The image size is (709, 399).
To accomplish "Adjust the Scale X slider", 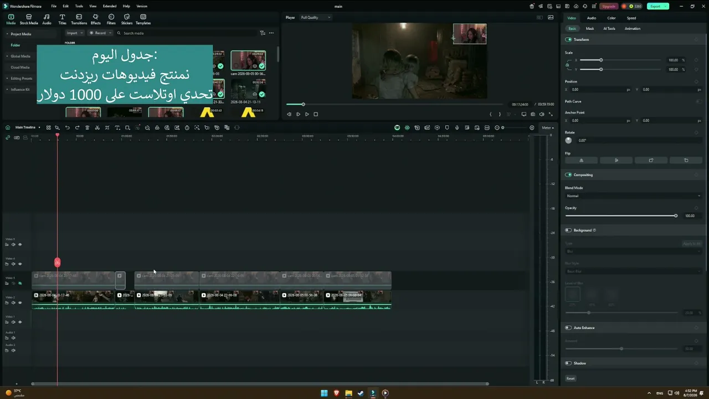I will tap(621, 60).
